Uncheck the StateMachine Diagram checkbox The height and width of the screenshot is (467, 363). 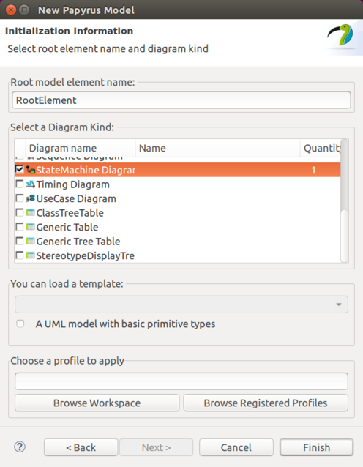tap(20, 170)
